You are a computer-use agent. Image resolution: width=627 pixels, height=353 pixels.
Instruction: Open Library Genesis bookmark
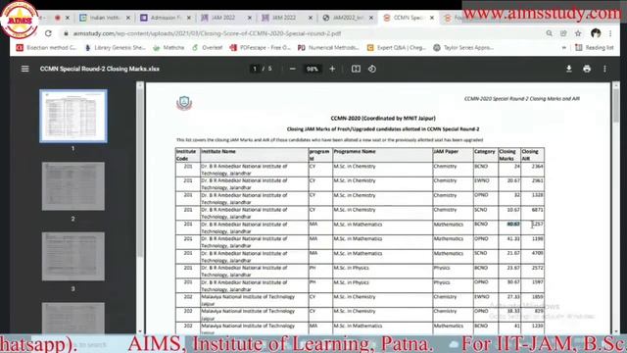116,48
